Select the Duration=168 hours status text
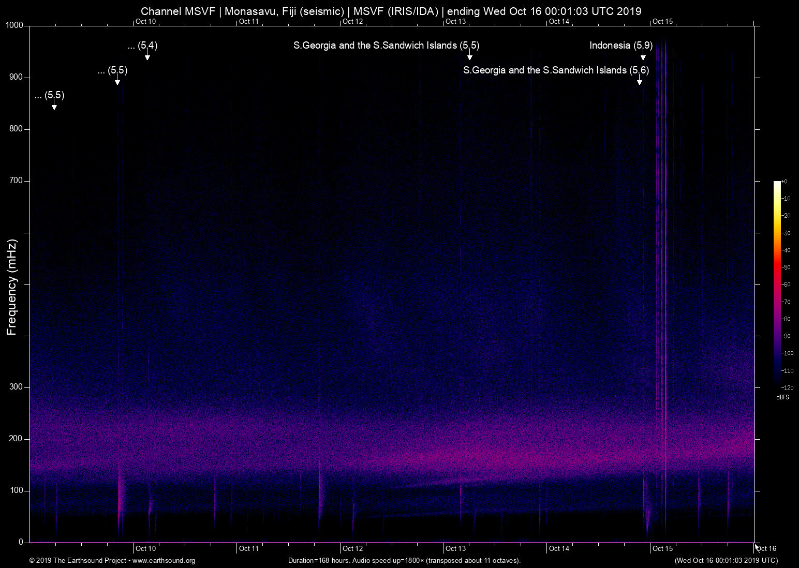The image size is (799, 568). coord(404,561)
